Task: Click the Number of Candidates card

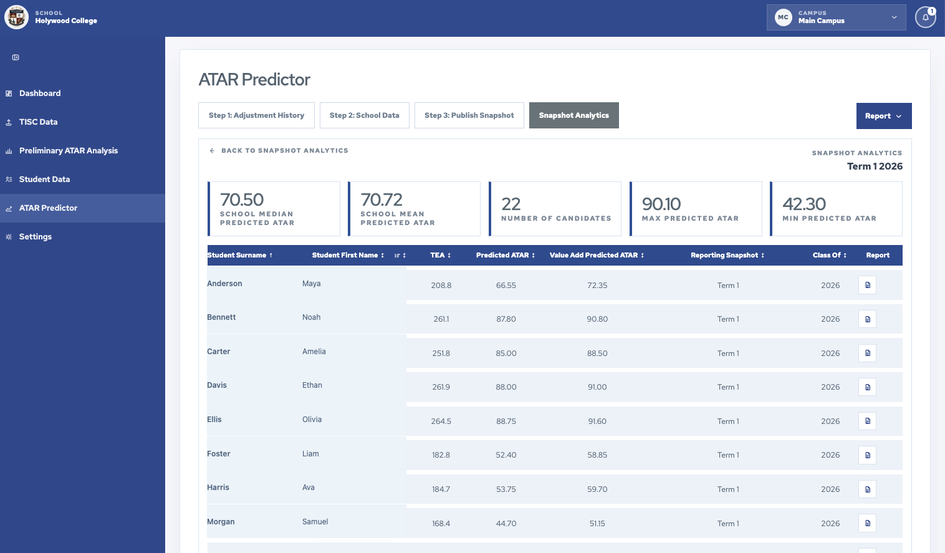Action: (555, 209)
